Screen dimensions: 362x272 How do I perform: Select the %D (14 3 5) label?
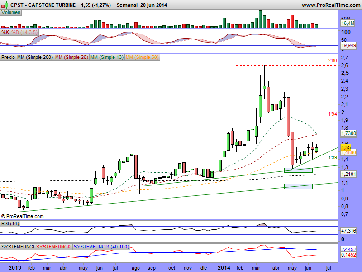coord(24,32)
